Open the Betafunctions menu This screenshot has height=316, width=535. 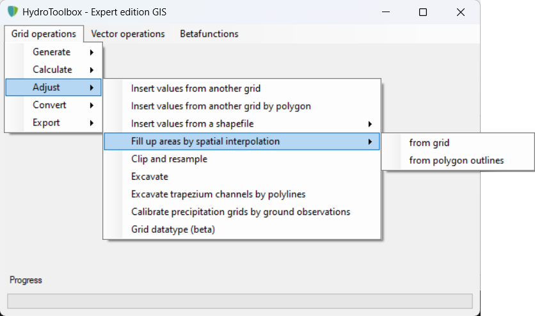[x=209, y=34]
